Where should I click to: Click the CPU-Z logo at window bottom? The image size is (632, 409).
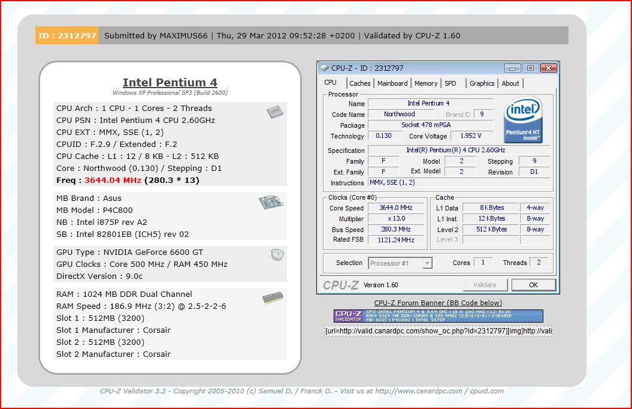pos(341,285)
